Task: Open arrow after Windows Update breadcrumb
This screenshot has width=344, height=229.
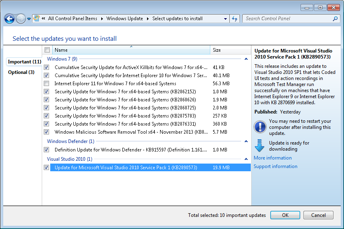Action: [x=147, y=19]
